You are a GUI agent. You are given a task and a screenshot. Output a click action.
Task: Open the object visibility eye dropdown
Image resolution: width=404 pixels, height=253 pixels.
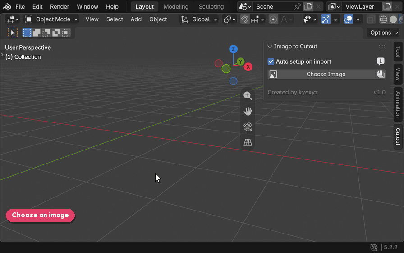tap(310, 19)
